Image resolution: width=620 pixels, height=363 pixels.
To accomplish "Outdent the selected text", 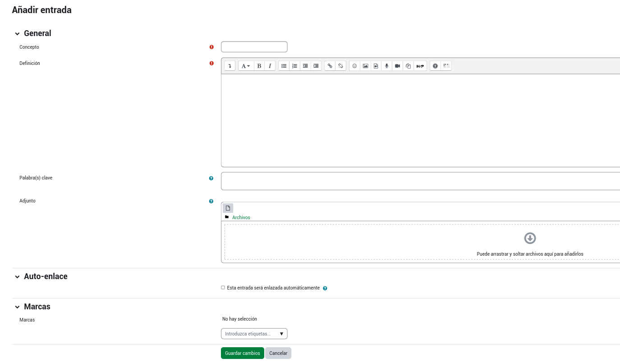I will coord(305,66).
